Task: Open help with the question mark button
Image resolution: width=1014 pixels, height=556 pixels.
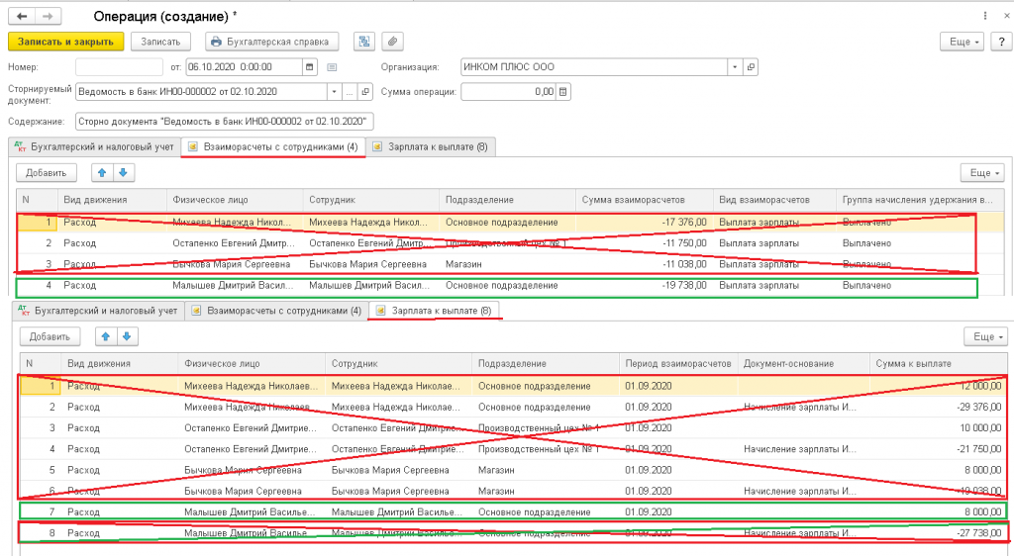Action: (x=1002, y=42)
